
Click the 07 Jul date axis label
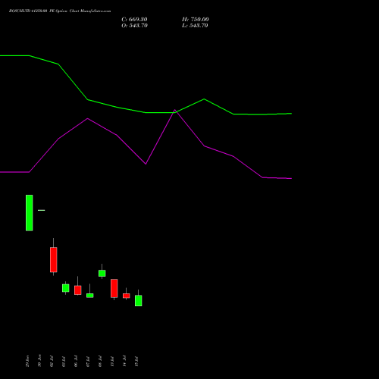(x=88, y=362)
